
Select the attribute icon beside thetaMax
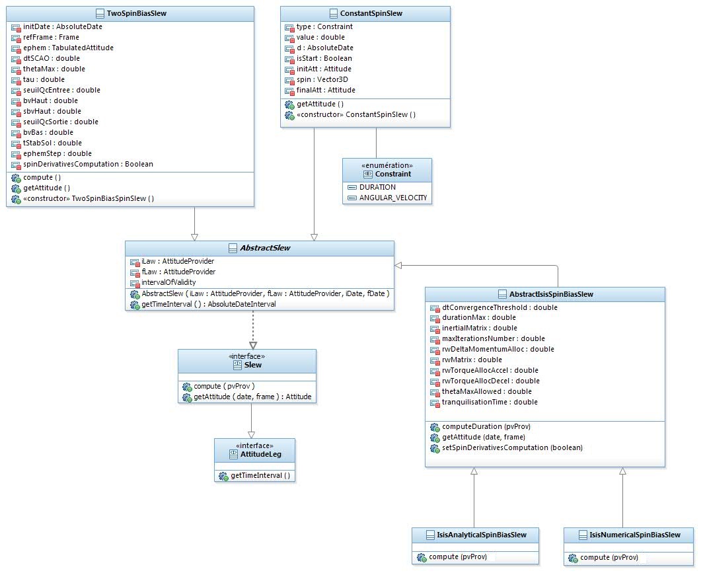pyautogui.click(x=17, y=69)
